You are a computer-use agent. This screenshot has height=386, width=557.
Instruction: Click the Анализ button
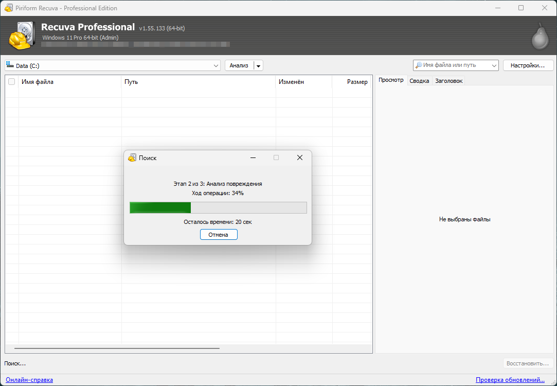pos(239,65)
